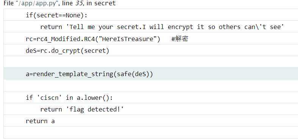
Task: Click the rc4_Modified.RC4 code line
Action: click(151, 38)
